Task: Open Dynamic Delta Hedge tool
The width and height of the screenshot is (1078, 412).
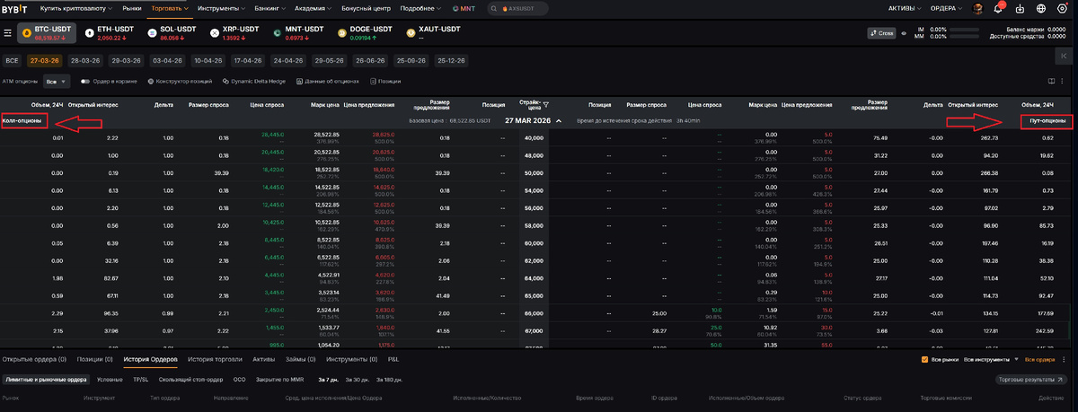Action: click(254, 81)
